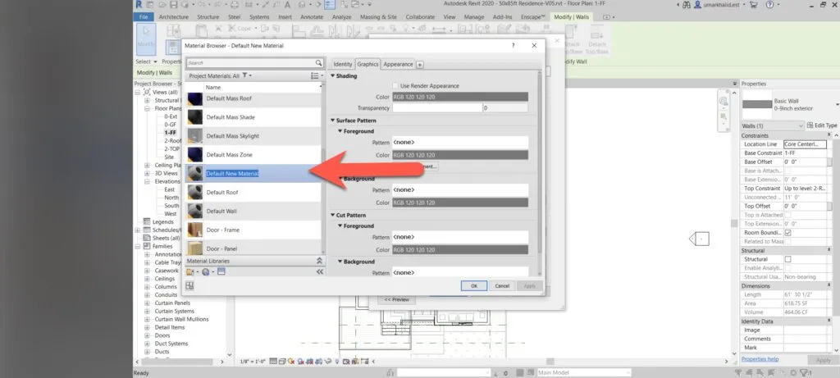
Task: Click Surface Pattern Foreground Pattern <none> field
Action: coord(460,143)
